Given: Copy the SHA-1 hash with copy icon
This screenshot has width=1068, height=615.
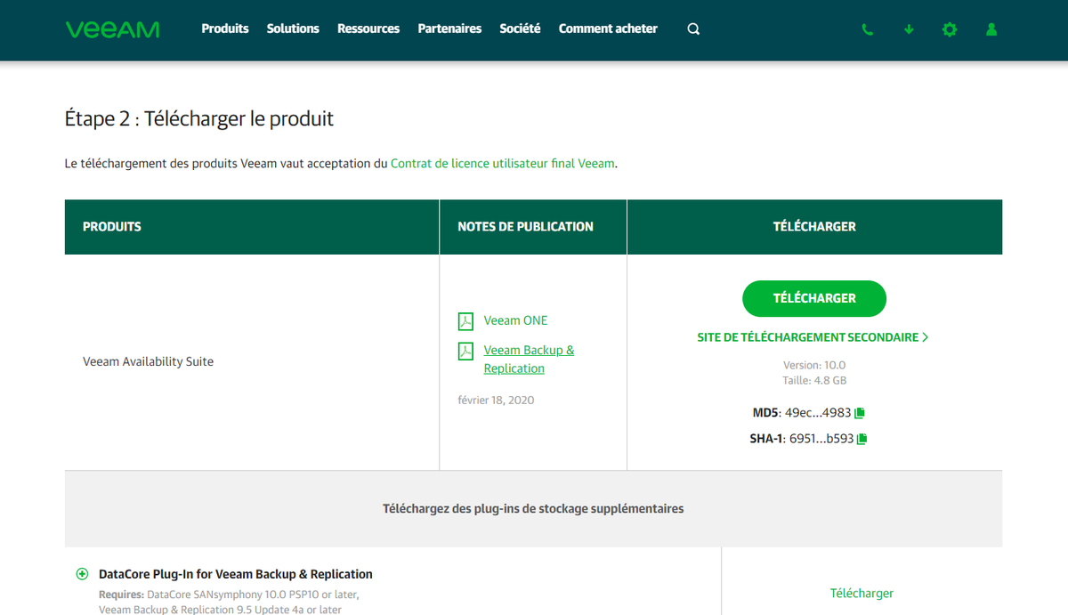Looking at the screenshot, I should (x=862, y=439).
